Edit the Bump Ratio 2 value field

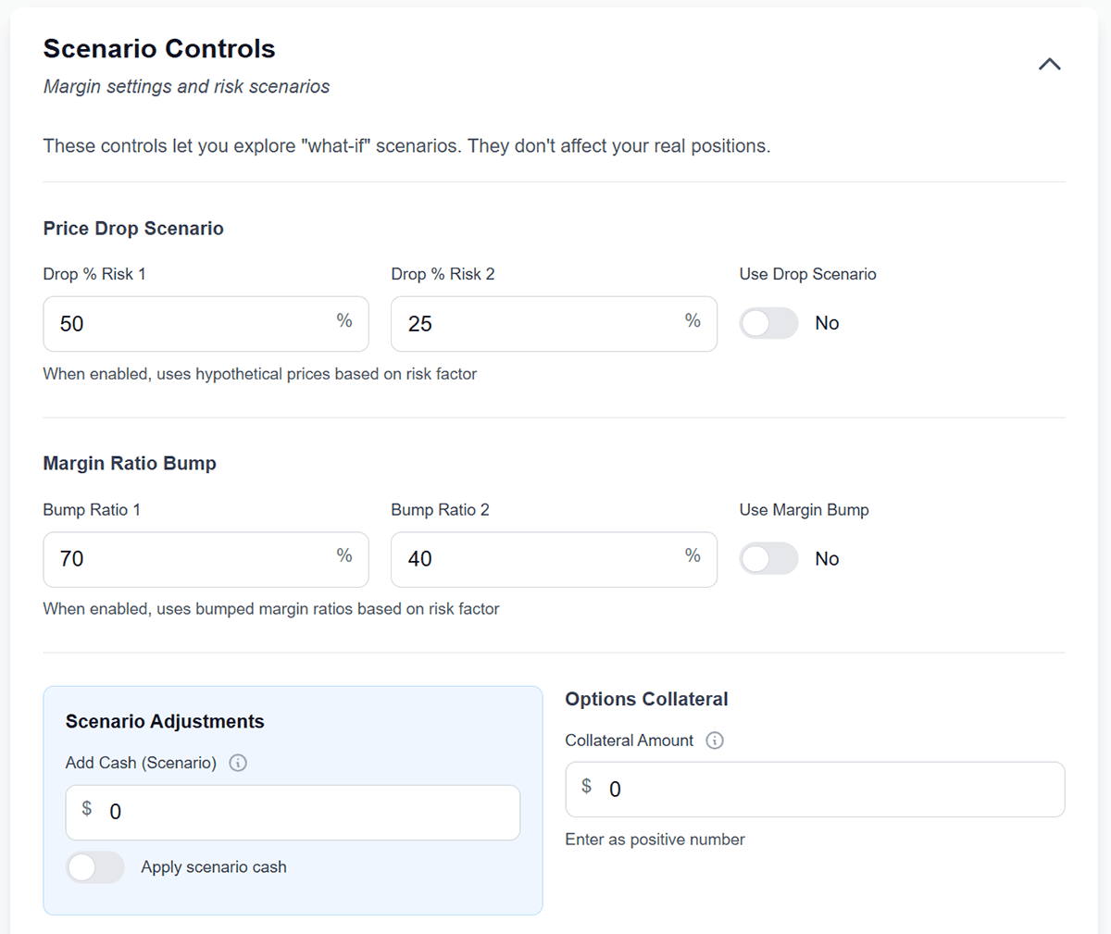tap(537, 559)
